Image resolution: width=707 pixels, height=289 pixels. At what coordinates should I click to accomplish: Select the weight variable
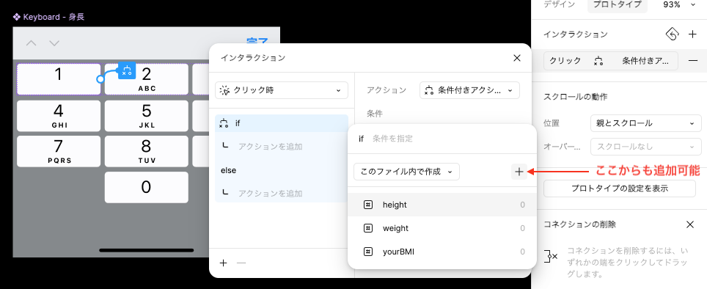click(x=442, y=228)
